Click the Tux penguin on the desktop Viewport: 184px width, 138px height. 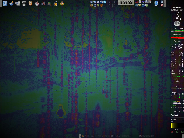coord(60,111)
